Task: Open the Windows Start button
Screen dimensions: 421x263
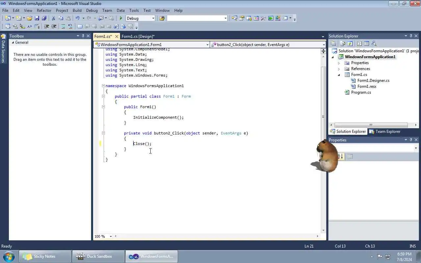Action: 9,256
